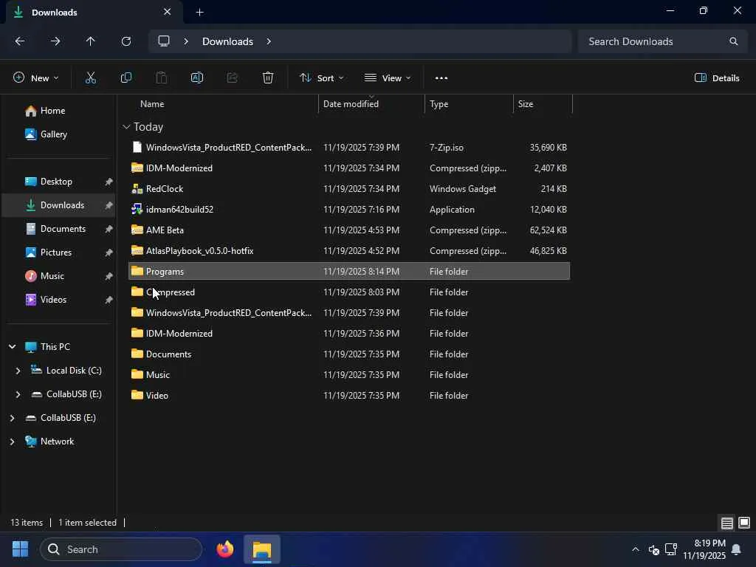
Task: Open the New item dropdown
Action: 35,78
